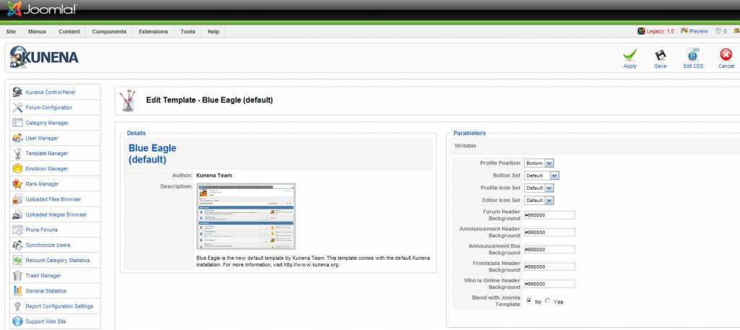
Task: Open Emoticon Manager smiley icon
Action: (18, 168)
